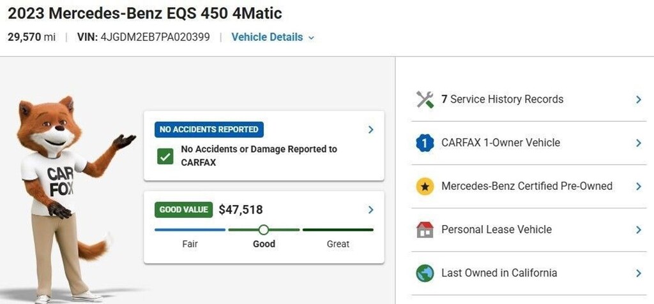This screenshot has width=654, height=304.
Task: Click the yellow star Certified Pre-Owned icon
Action: click(425, 186)
